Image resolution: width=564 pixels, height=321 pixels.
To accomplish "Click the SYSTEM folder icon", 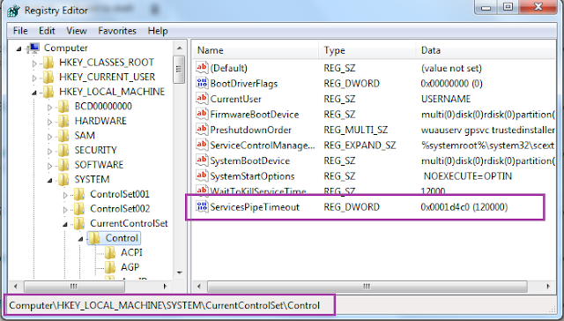I will click(63, 180).
